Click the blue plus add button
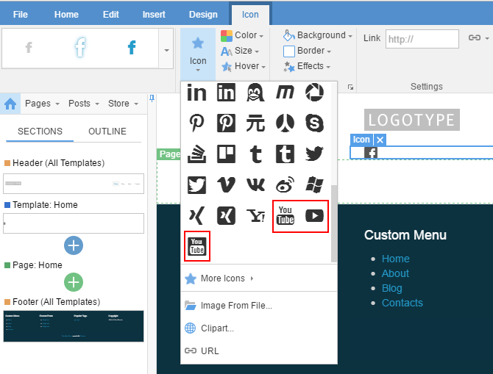This screenshot has width=493, height=374. point(74,245)
